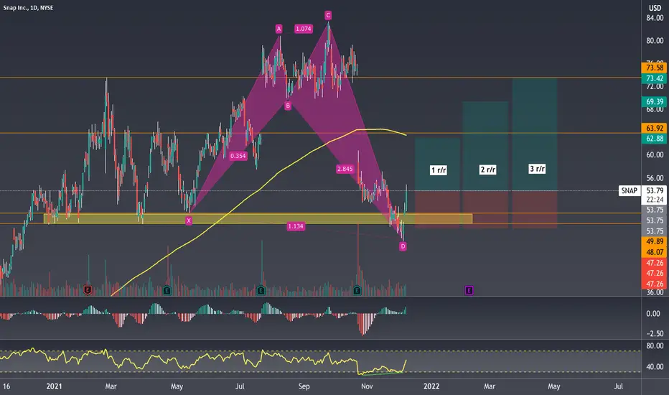Select the 2 r/r position label
Screen dimensions: 669x395
[487, 169]
